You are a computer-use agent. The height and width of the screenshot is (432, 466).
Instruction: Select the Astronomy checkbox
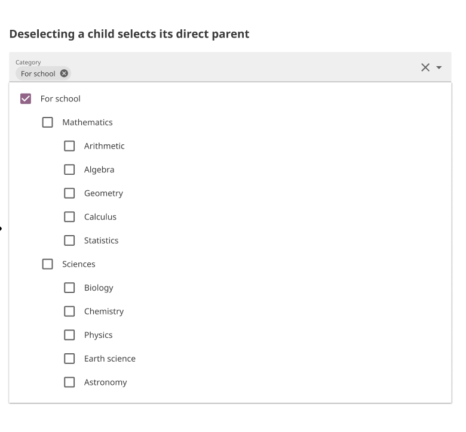click(69, 382)
